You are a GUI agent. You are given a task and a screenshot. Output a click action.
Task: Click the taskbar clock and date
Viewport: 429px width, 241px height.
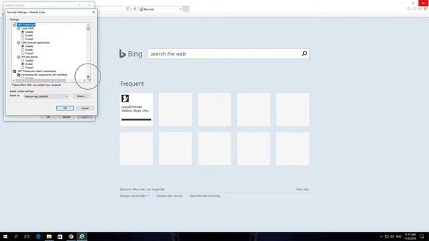pyautogui.click(x=410, y=236)
